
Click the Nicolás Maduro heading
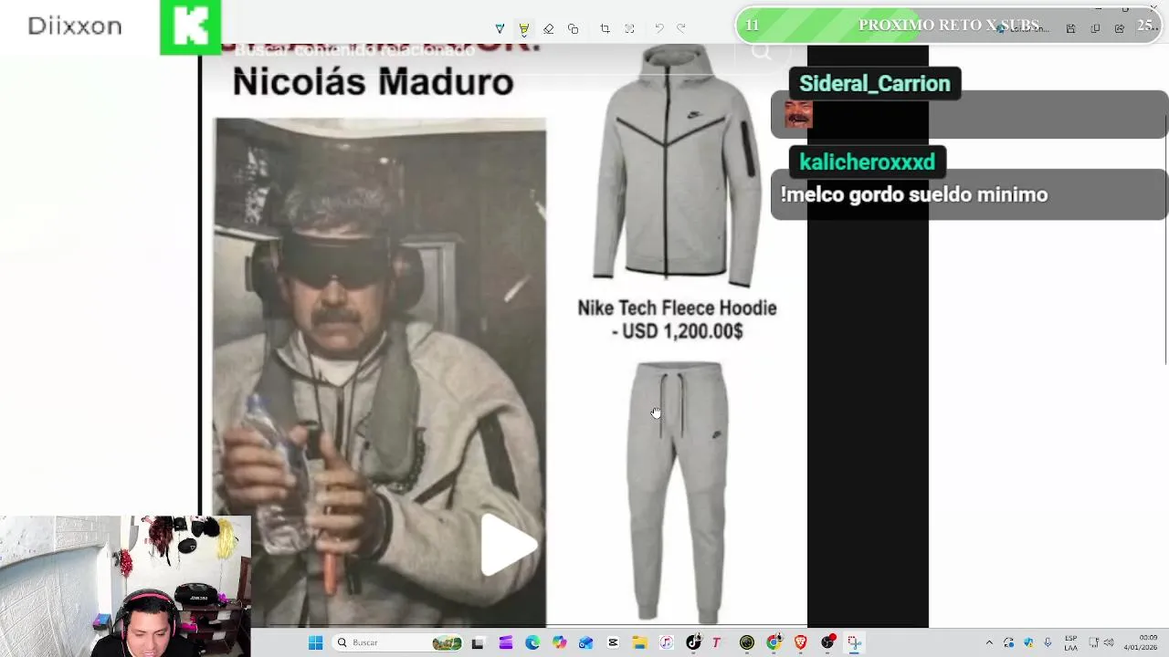point(373,82)
